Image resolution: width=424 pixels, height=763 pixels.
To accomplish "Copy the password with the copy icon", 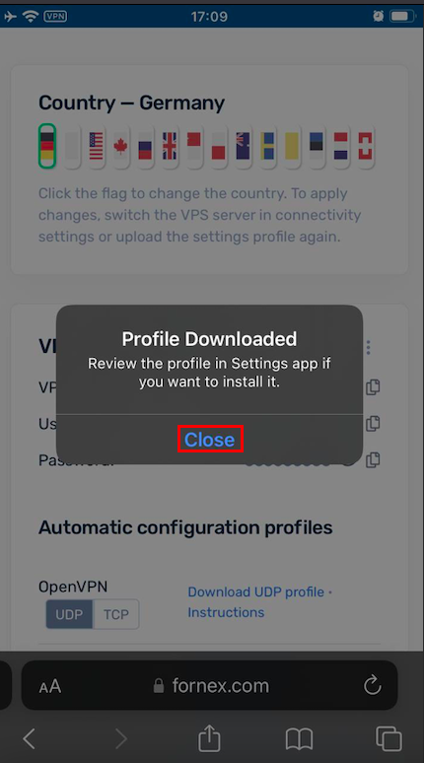I will click(x=373, y=459).
